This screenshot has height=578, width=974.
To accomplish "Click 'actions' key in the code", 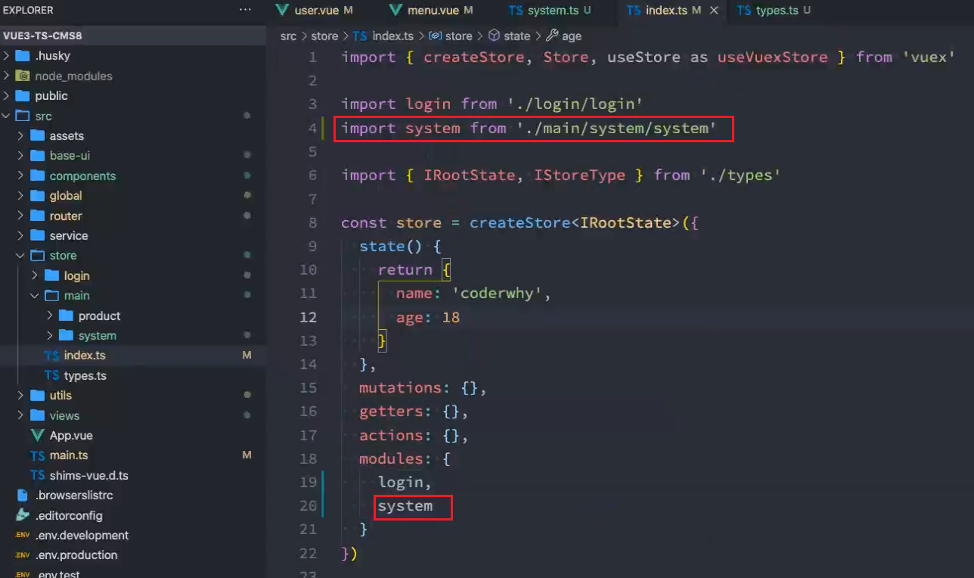I will [391, 436].
